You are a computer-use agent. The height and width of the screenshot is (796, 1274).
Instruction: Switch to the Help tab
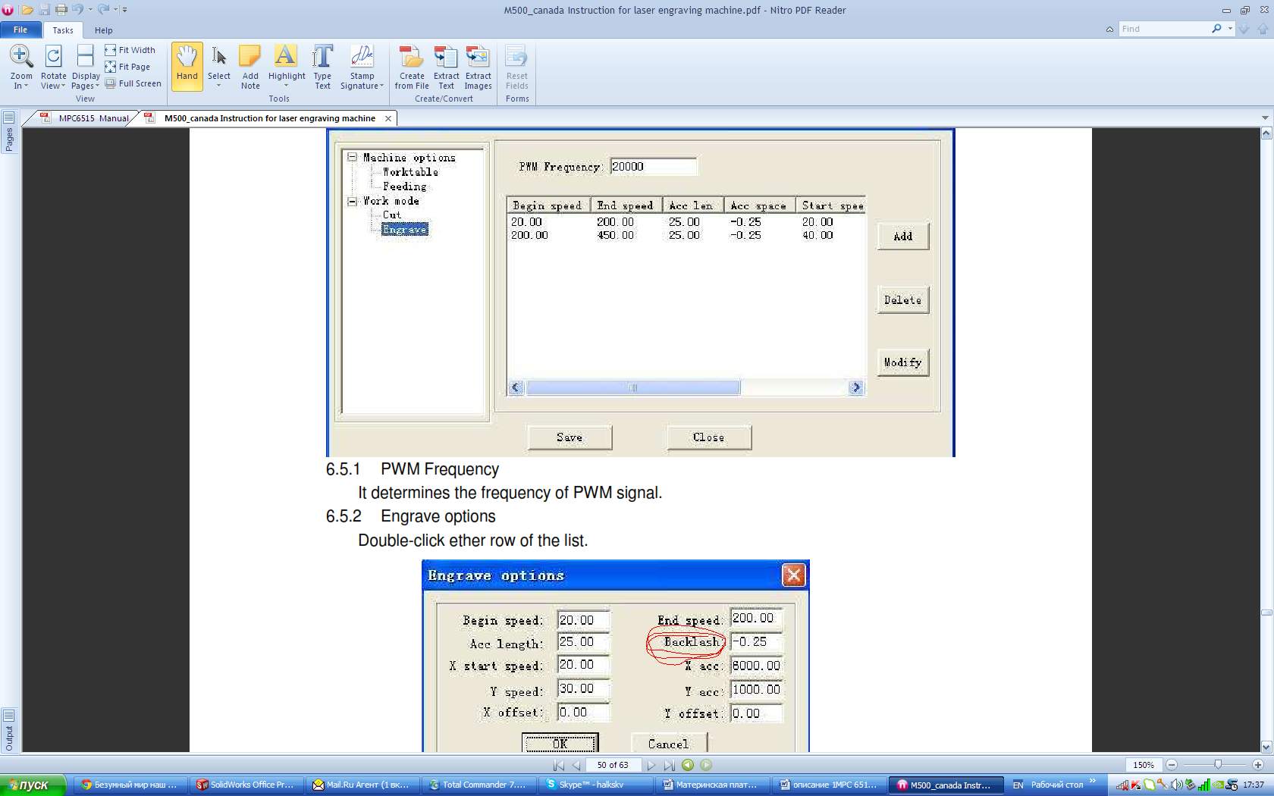(103, 30)
